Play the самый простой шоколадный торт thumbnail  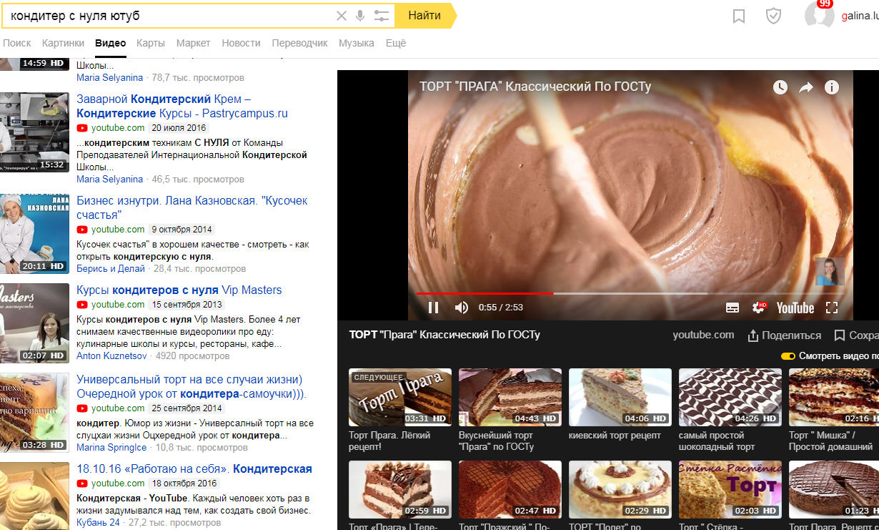[x=730, y=397]
